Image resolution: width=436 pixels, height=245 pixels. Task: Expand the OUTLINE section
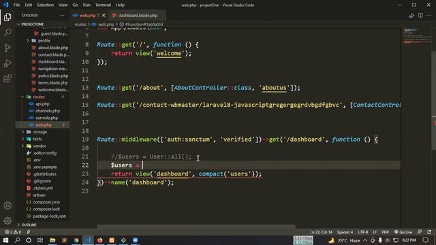click(29, 225)
